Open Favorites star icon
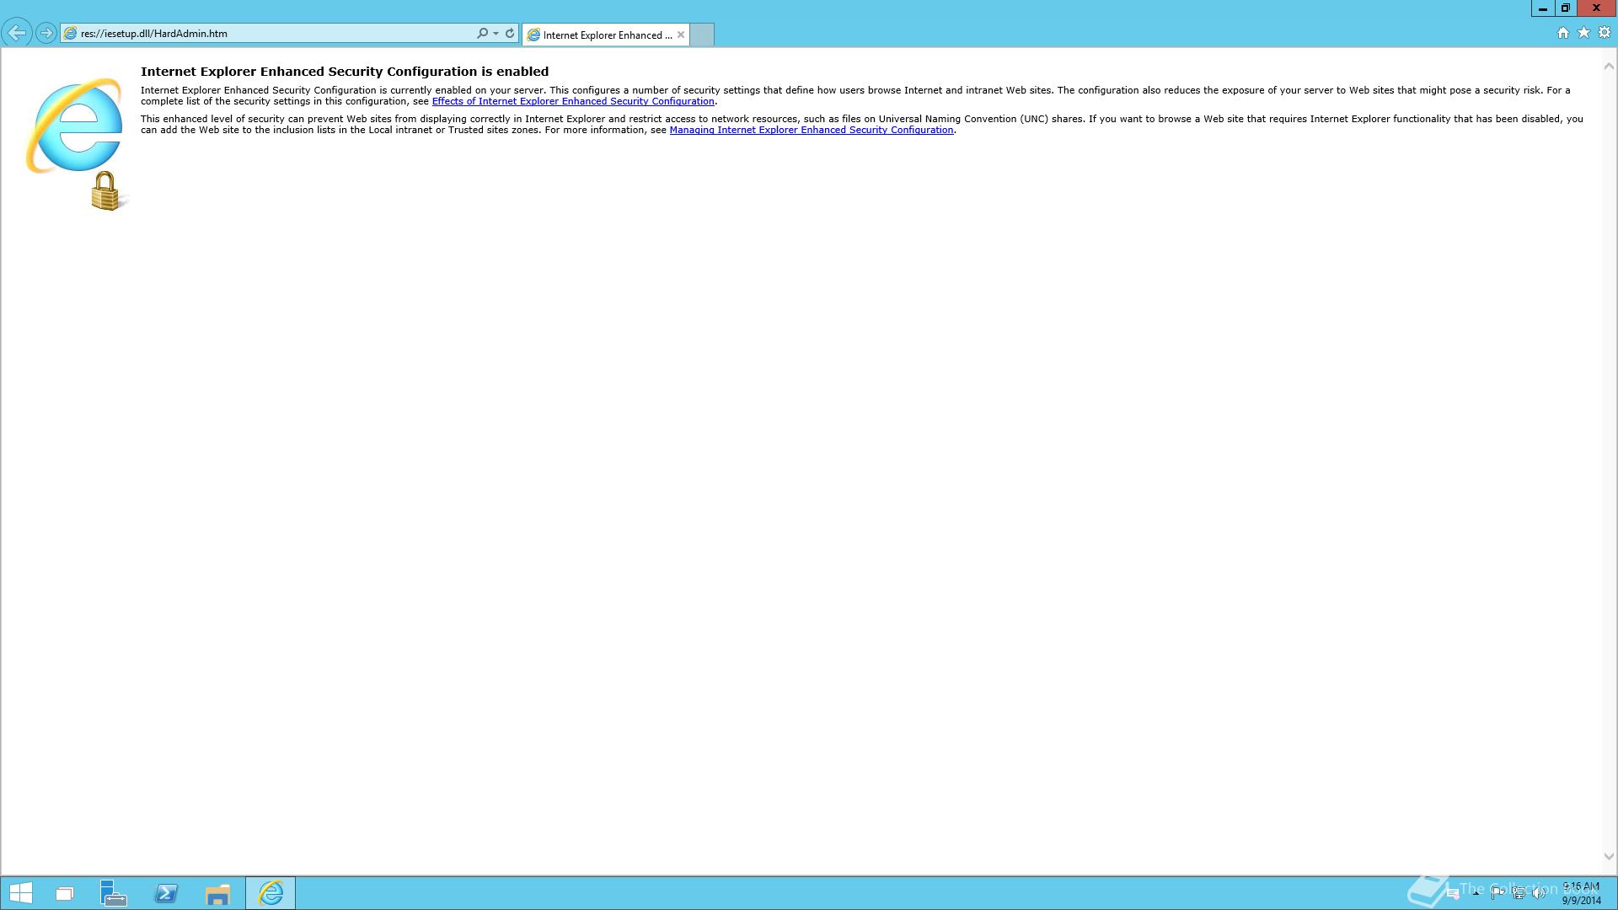The image size is (1618, 910). [1583, 33]
